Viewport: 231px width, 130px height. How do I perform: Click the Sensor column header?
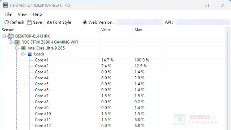(x=8, y=30)
